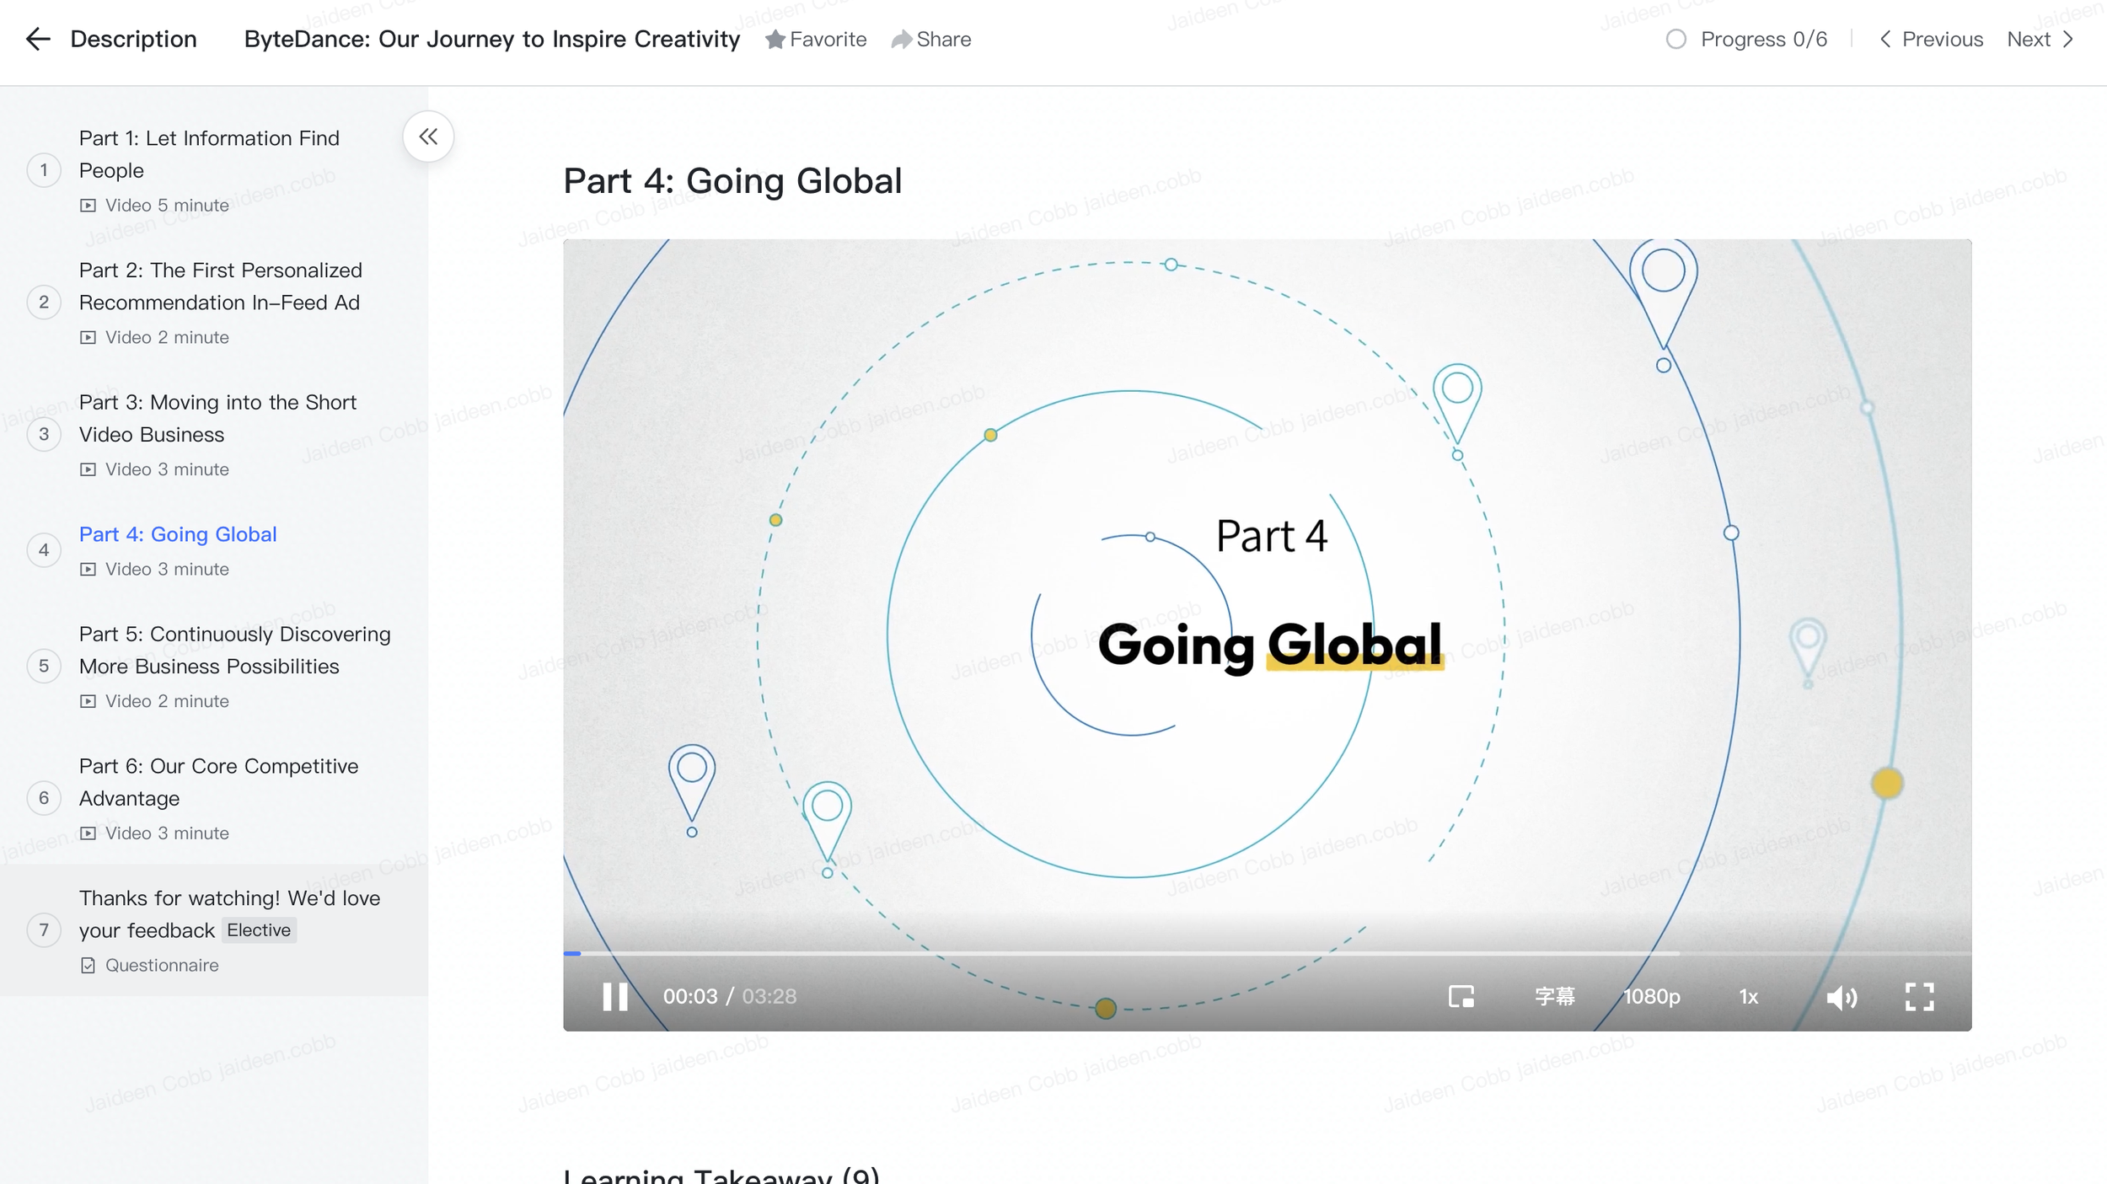Click the Progress 0/6 circle indicator
2107x1184 pixels.
(1675, 40)
